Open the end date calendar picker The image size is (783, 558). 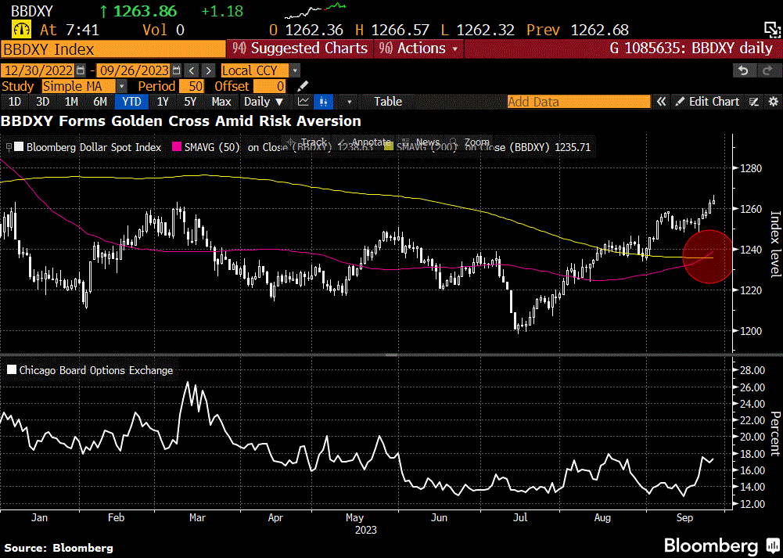(176, 70)
